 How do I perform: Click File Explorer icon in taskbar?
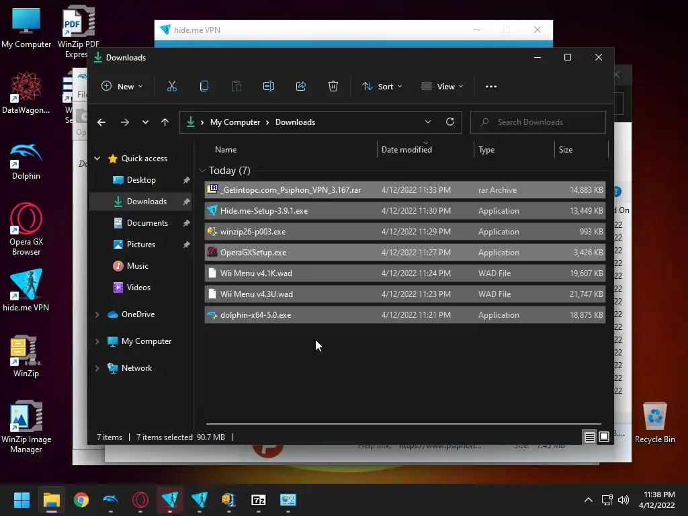coord(51,500)
